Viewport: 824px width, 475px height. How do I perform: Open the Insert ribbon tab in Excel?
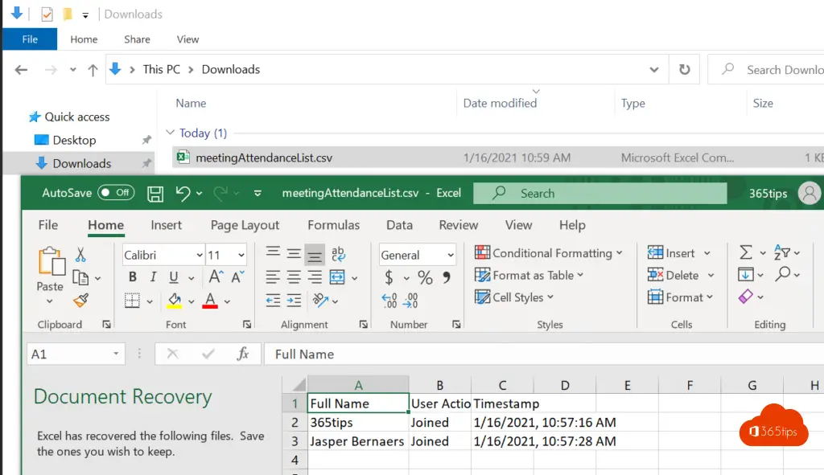pyautogui.click(x=166, y=225)
